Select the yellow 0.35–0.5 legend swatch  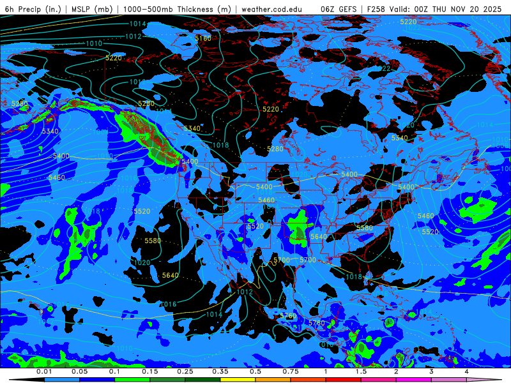pyautogui.click(x=238, y=380)
